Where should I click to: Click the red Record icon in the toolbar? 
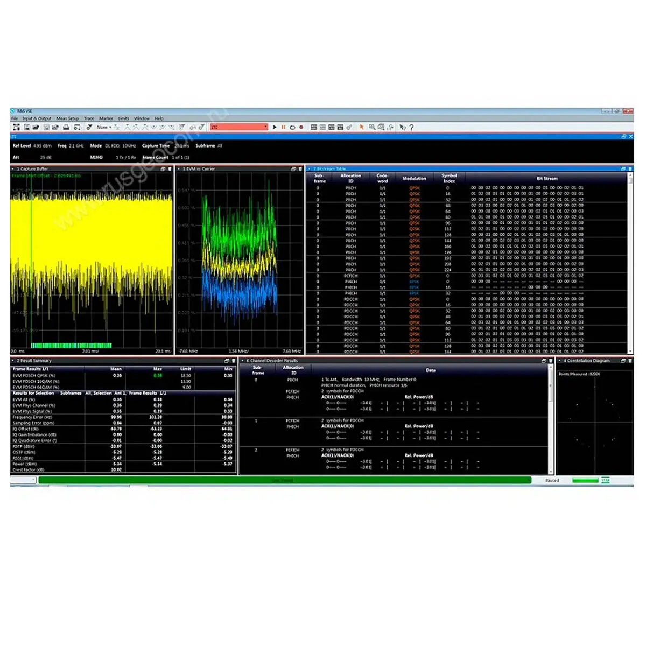(301, 127)
